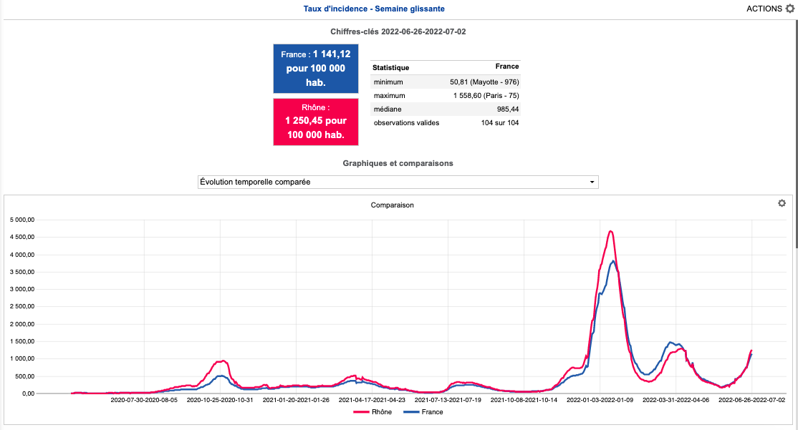Click the Rhône curve peak in January 2022

tap(610, 231)
